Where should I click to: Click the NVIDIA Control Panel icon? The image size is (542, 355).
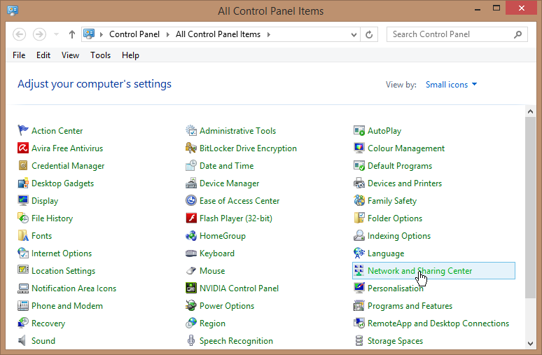click(190, 288)
